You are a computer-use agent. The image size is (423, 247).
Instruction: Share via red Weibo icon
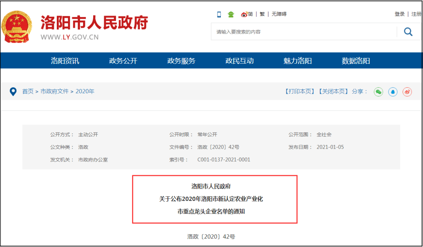(407, 92)
